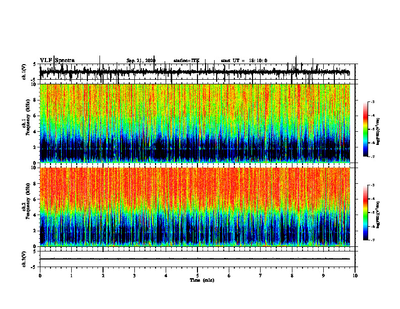Click the "station=ITK" header label
The image size is (400, 309).
(x=186, y=61)
